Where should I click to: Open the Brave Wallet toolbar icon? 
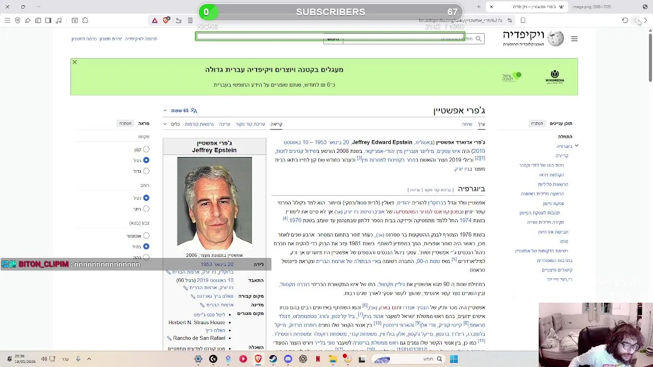click(x=38, y=20)
